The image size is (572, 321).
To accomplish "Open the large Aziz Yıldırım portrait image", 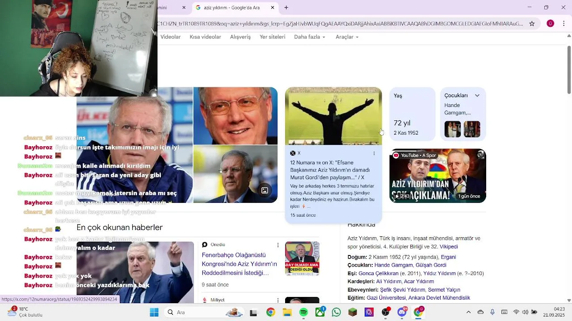I will tap(135, 145).
